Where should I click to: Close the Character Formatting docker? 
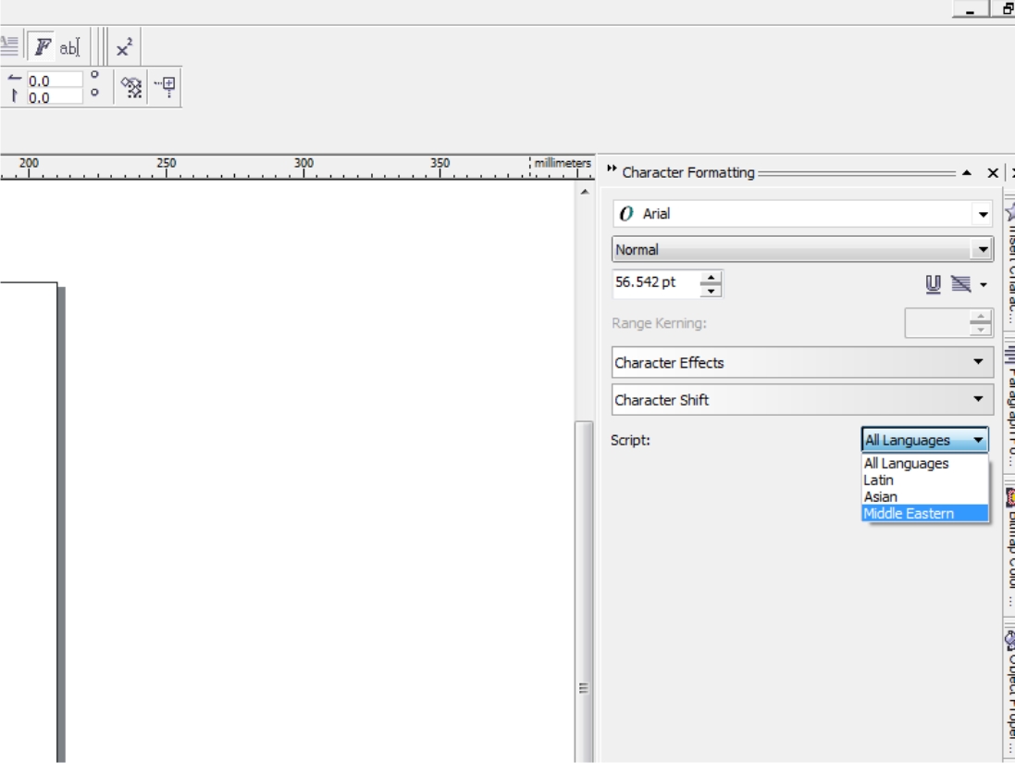993,173
